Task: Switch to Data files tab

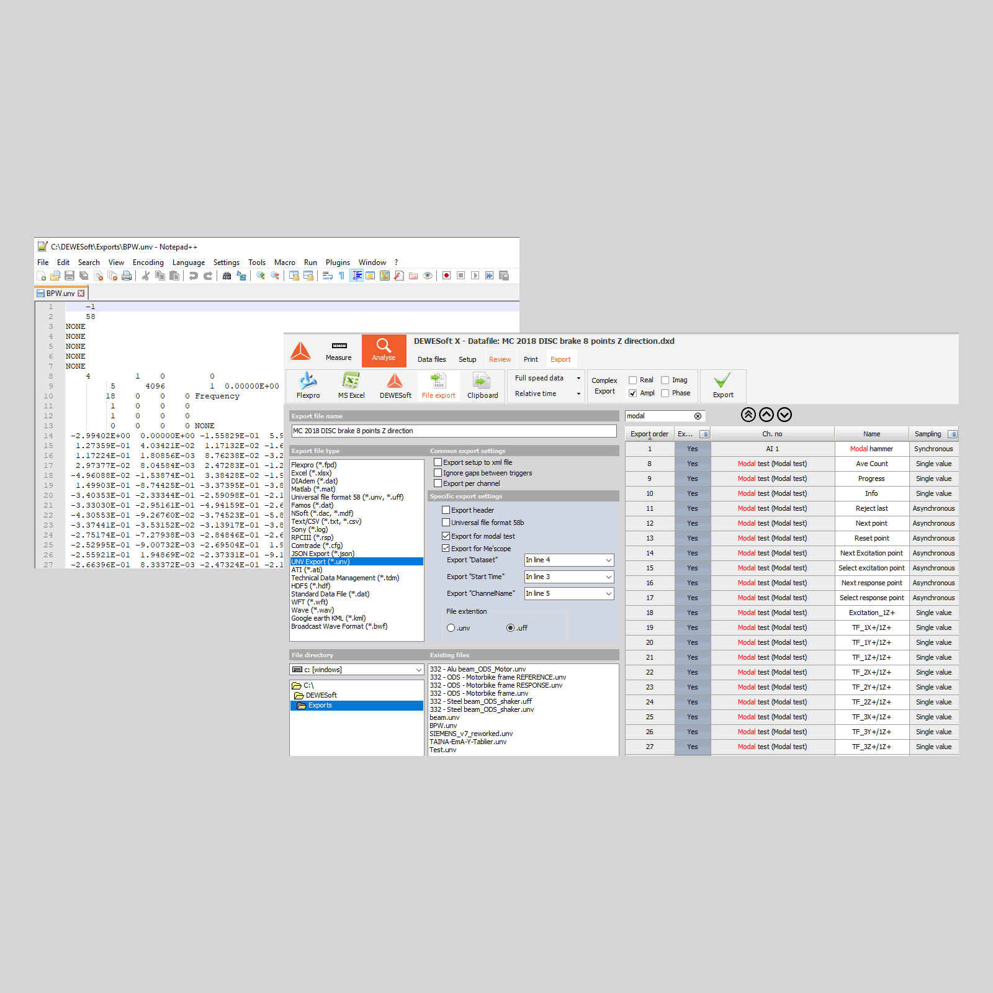Action: pos(431,359)
